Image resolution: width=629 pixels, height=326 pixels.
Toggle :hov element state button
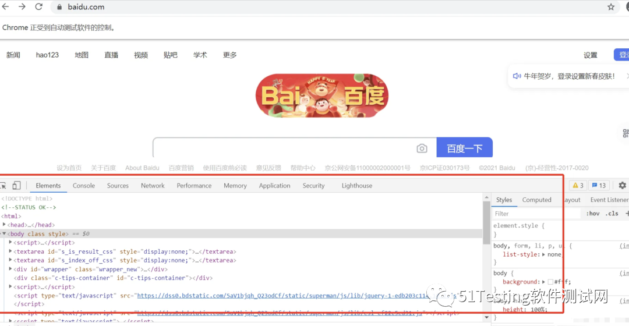tap(592, 214)
